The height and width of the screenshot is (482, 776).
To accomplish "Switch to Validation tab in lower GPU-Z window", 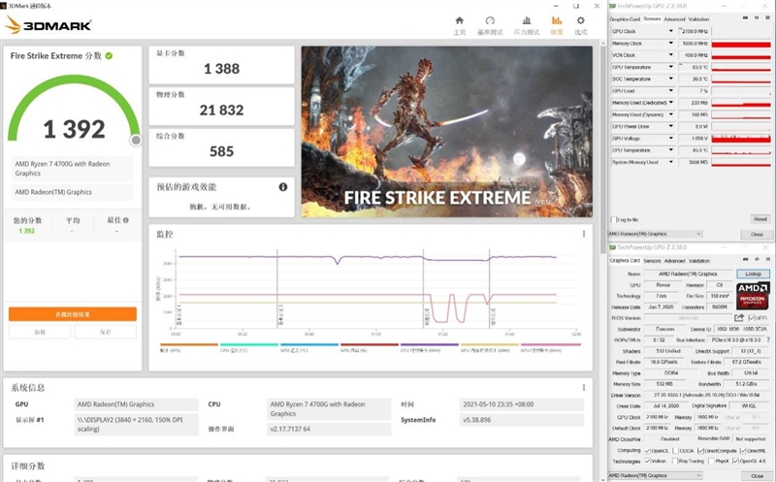I will click(696, 260).
